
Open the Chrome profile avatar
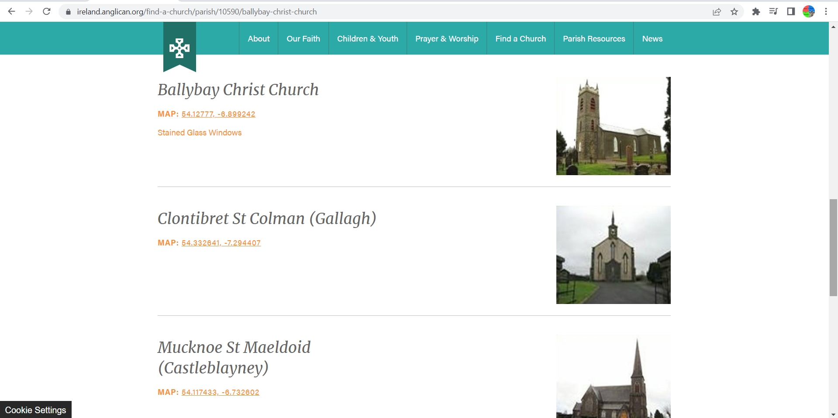(x=809, y=12)
